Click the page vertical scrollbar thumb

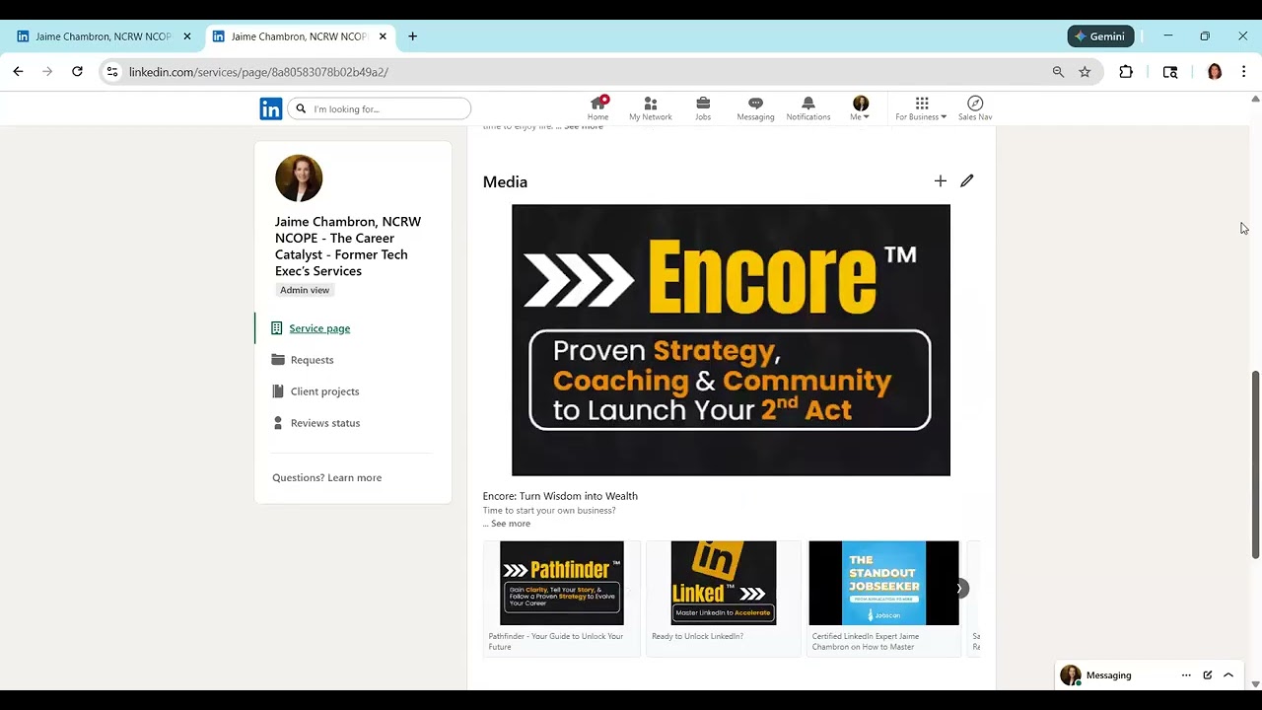tap(1255, 464)
